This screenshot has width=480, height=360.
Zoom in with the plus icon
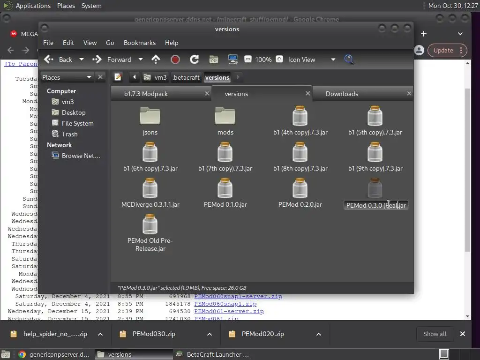[279, 59]
